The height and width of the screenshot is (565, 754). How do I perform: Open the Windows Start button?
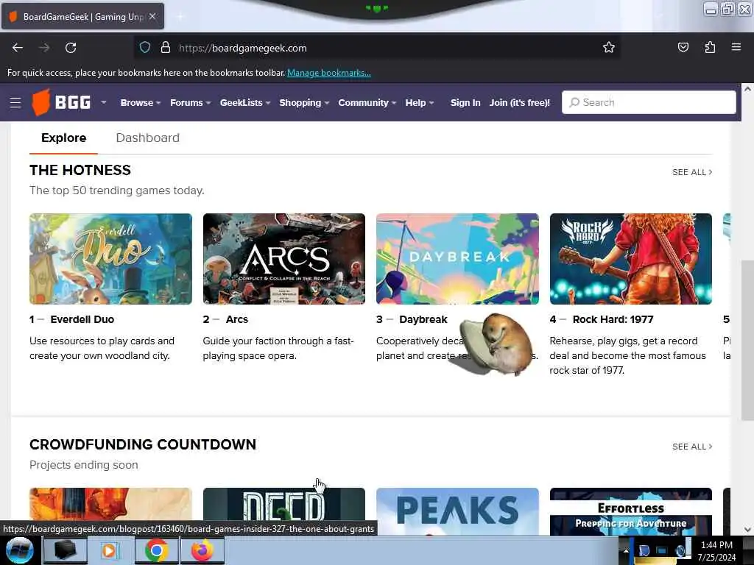click(19, 550)
